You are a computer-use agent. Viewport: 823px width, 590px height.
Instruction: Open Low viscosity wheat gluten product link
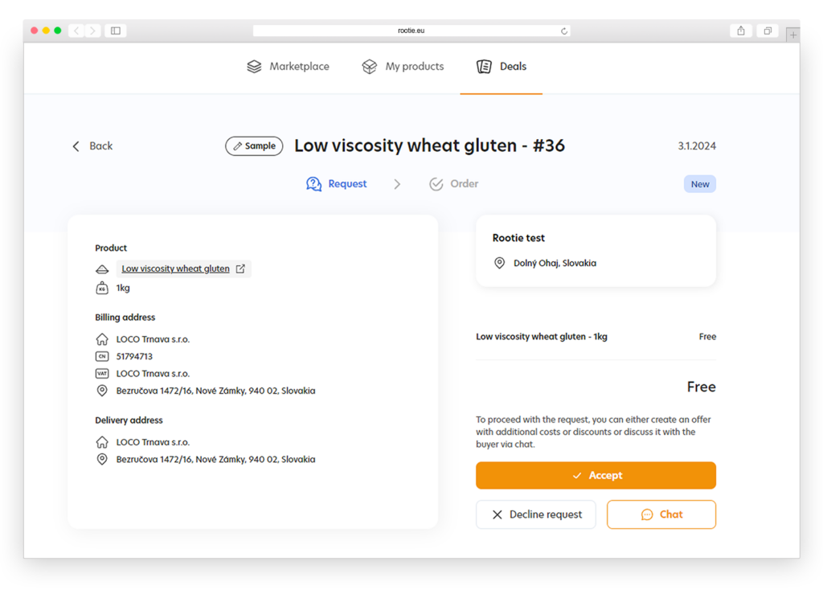pyautogui.click(x=175, y=268)
